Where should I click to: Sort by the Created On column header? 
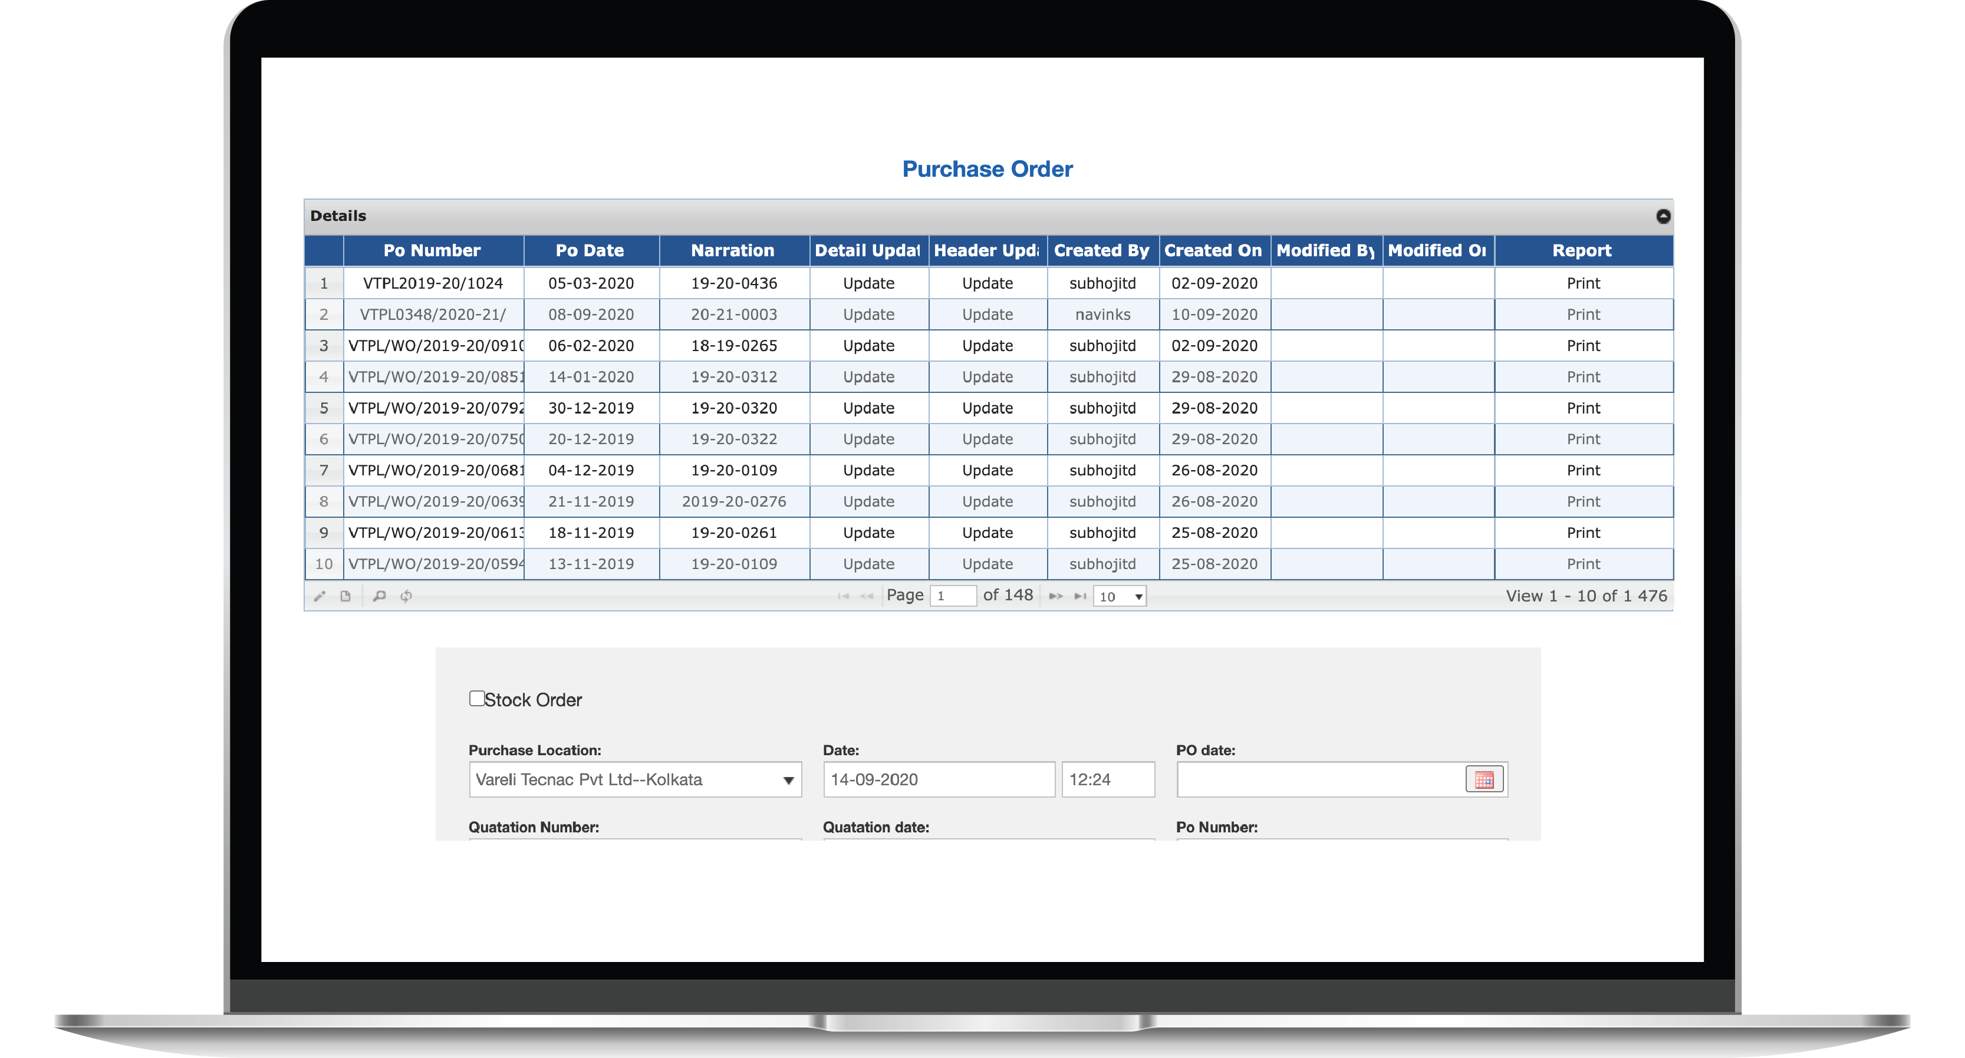click(1213, 251)
